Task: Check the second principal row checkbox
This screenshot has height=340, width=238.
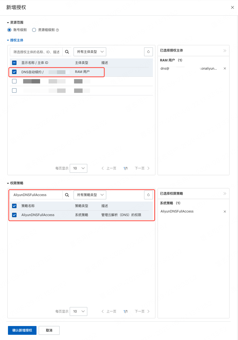Action: click(x=14, y=81)
